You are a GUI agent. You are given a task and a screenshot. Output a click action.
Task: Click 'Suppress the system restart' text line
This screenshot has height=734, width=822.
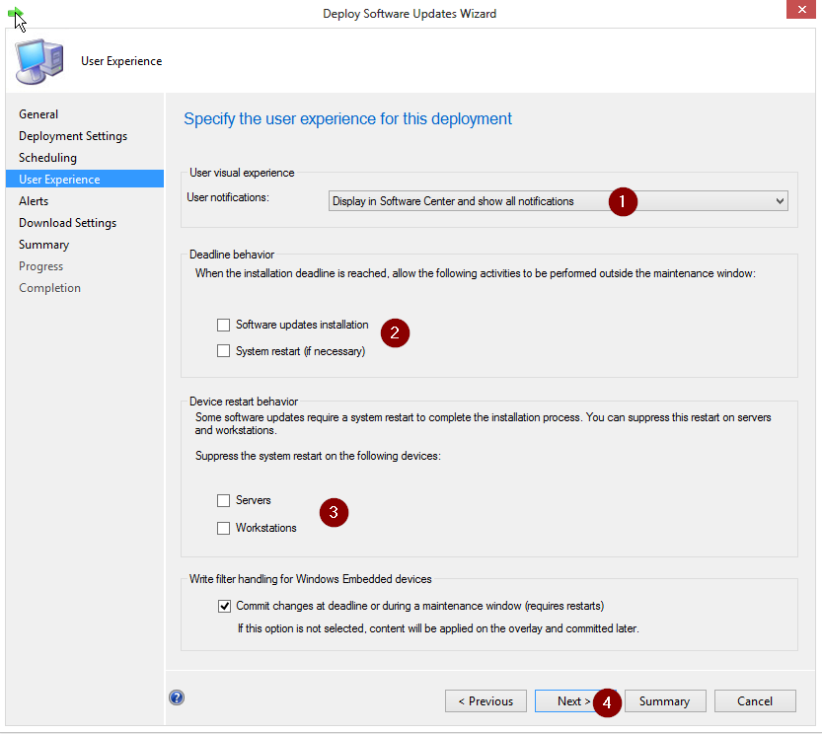tap(318, 456)
